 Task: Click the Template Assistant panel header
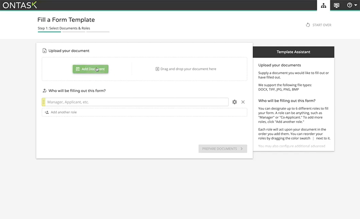[x=293, y=52]
